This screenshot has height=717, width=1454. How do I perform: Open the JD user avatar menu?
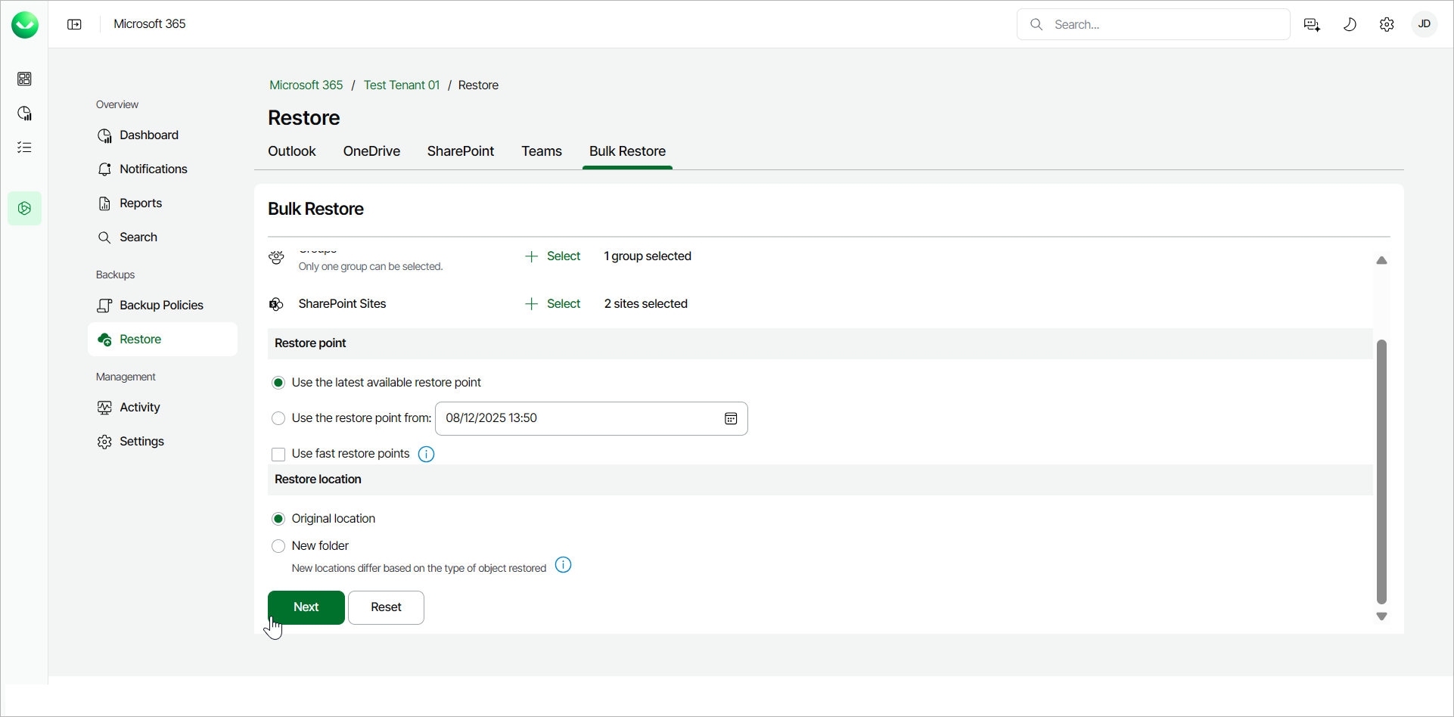1424,24
